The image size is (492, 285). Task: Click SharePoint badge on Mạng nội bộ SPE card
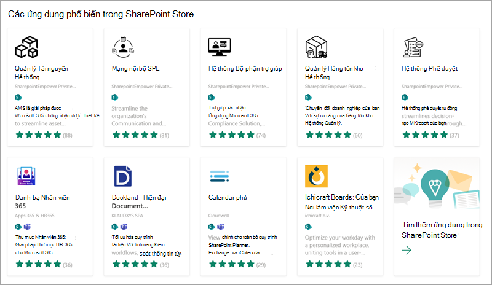(x=115, y=97)
